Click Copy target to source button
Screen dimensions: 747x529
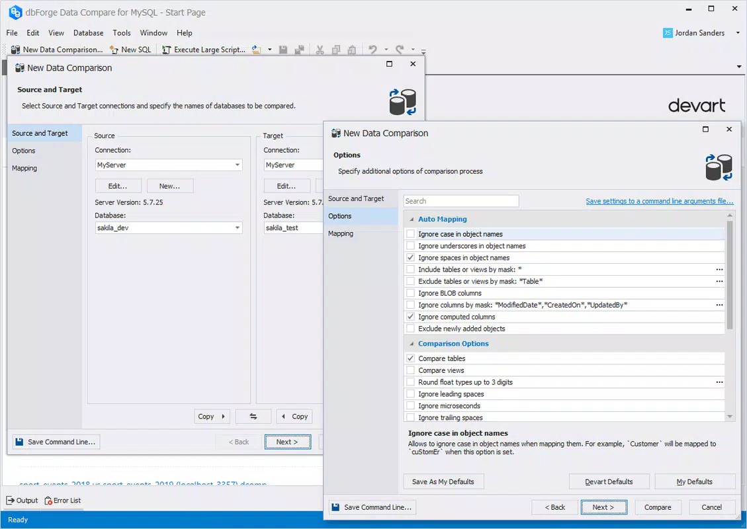[294, 416]
